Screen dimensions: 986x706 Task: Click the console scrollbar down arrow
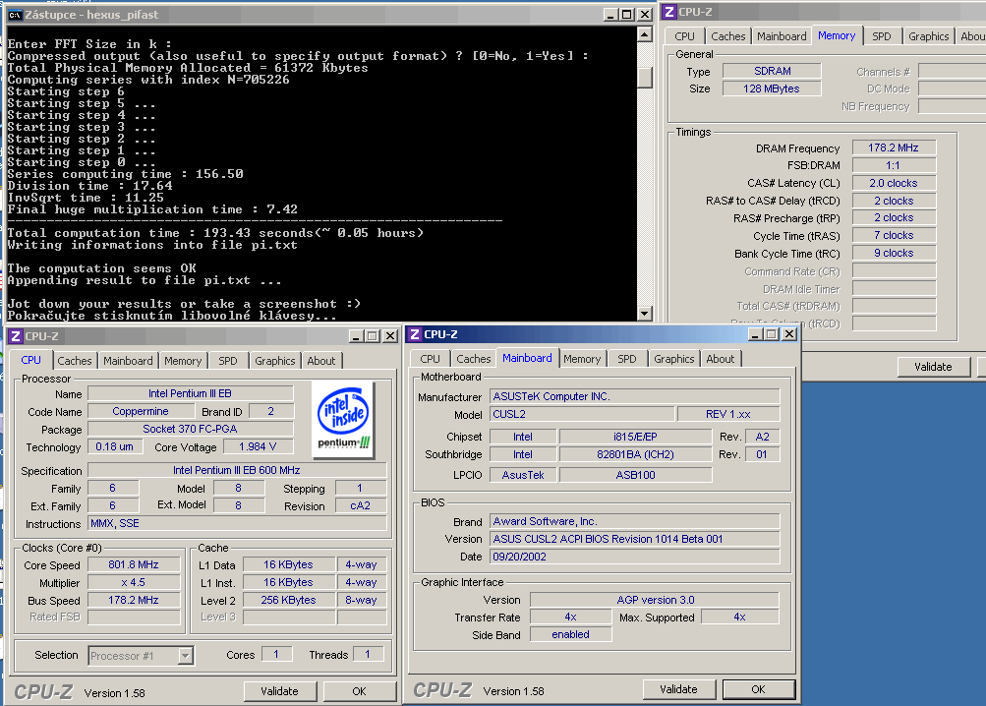pos(645,313)
